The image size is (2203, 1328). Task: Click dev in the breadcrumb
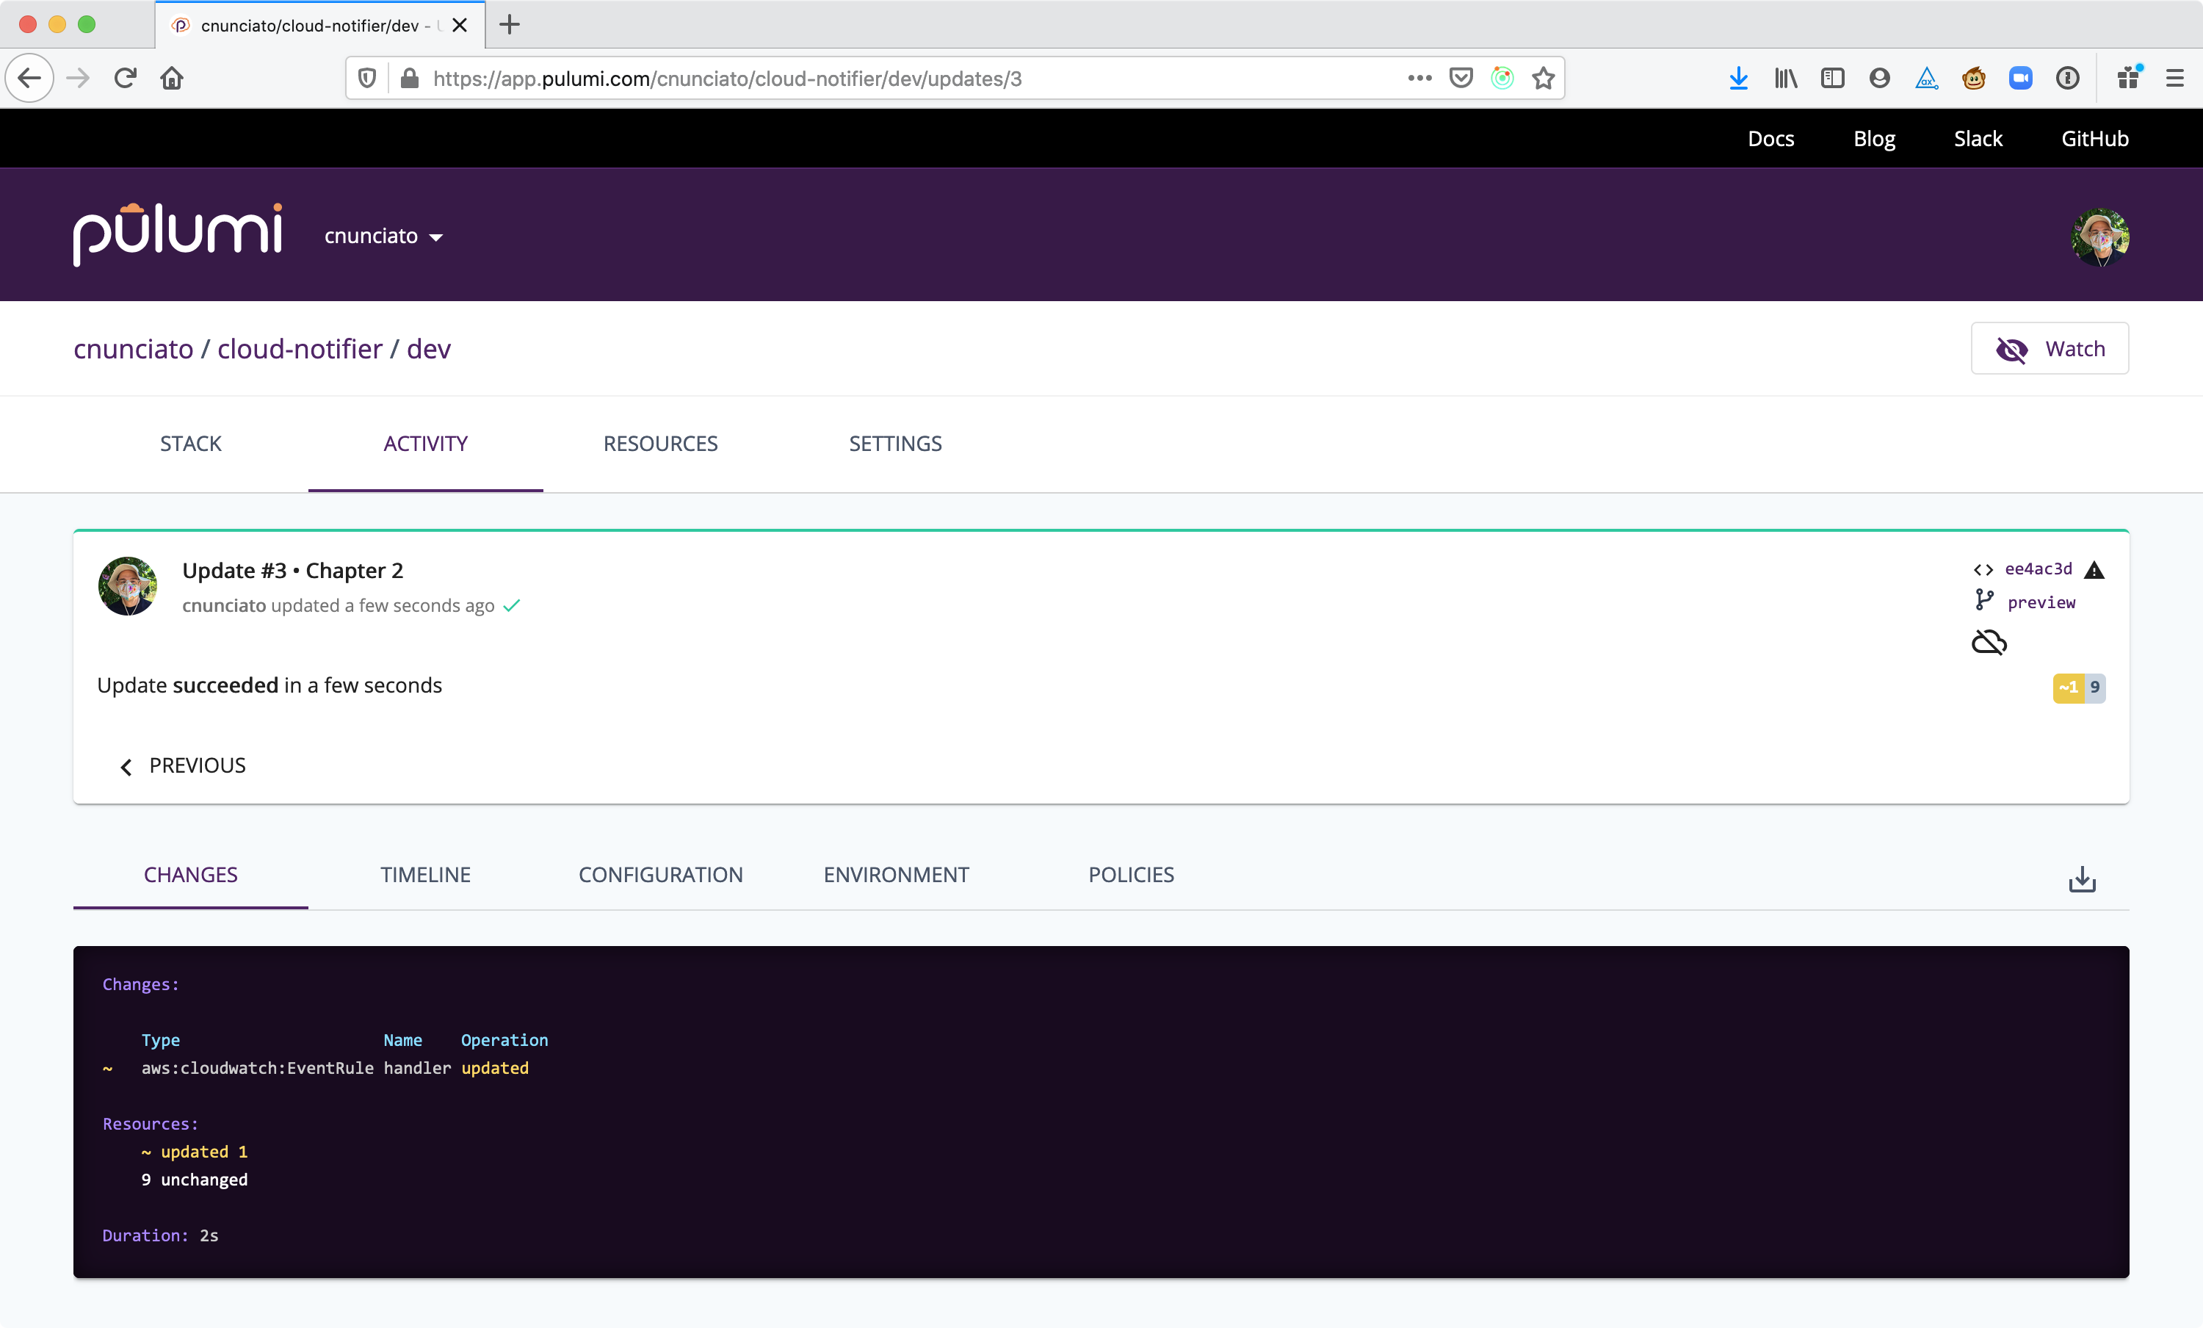coord(429,349)
